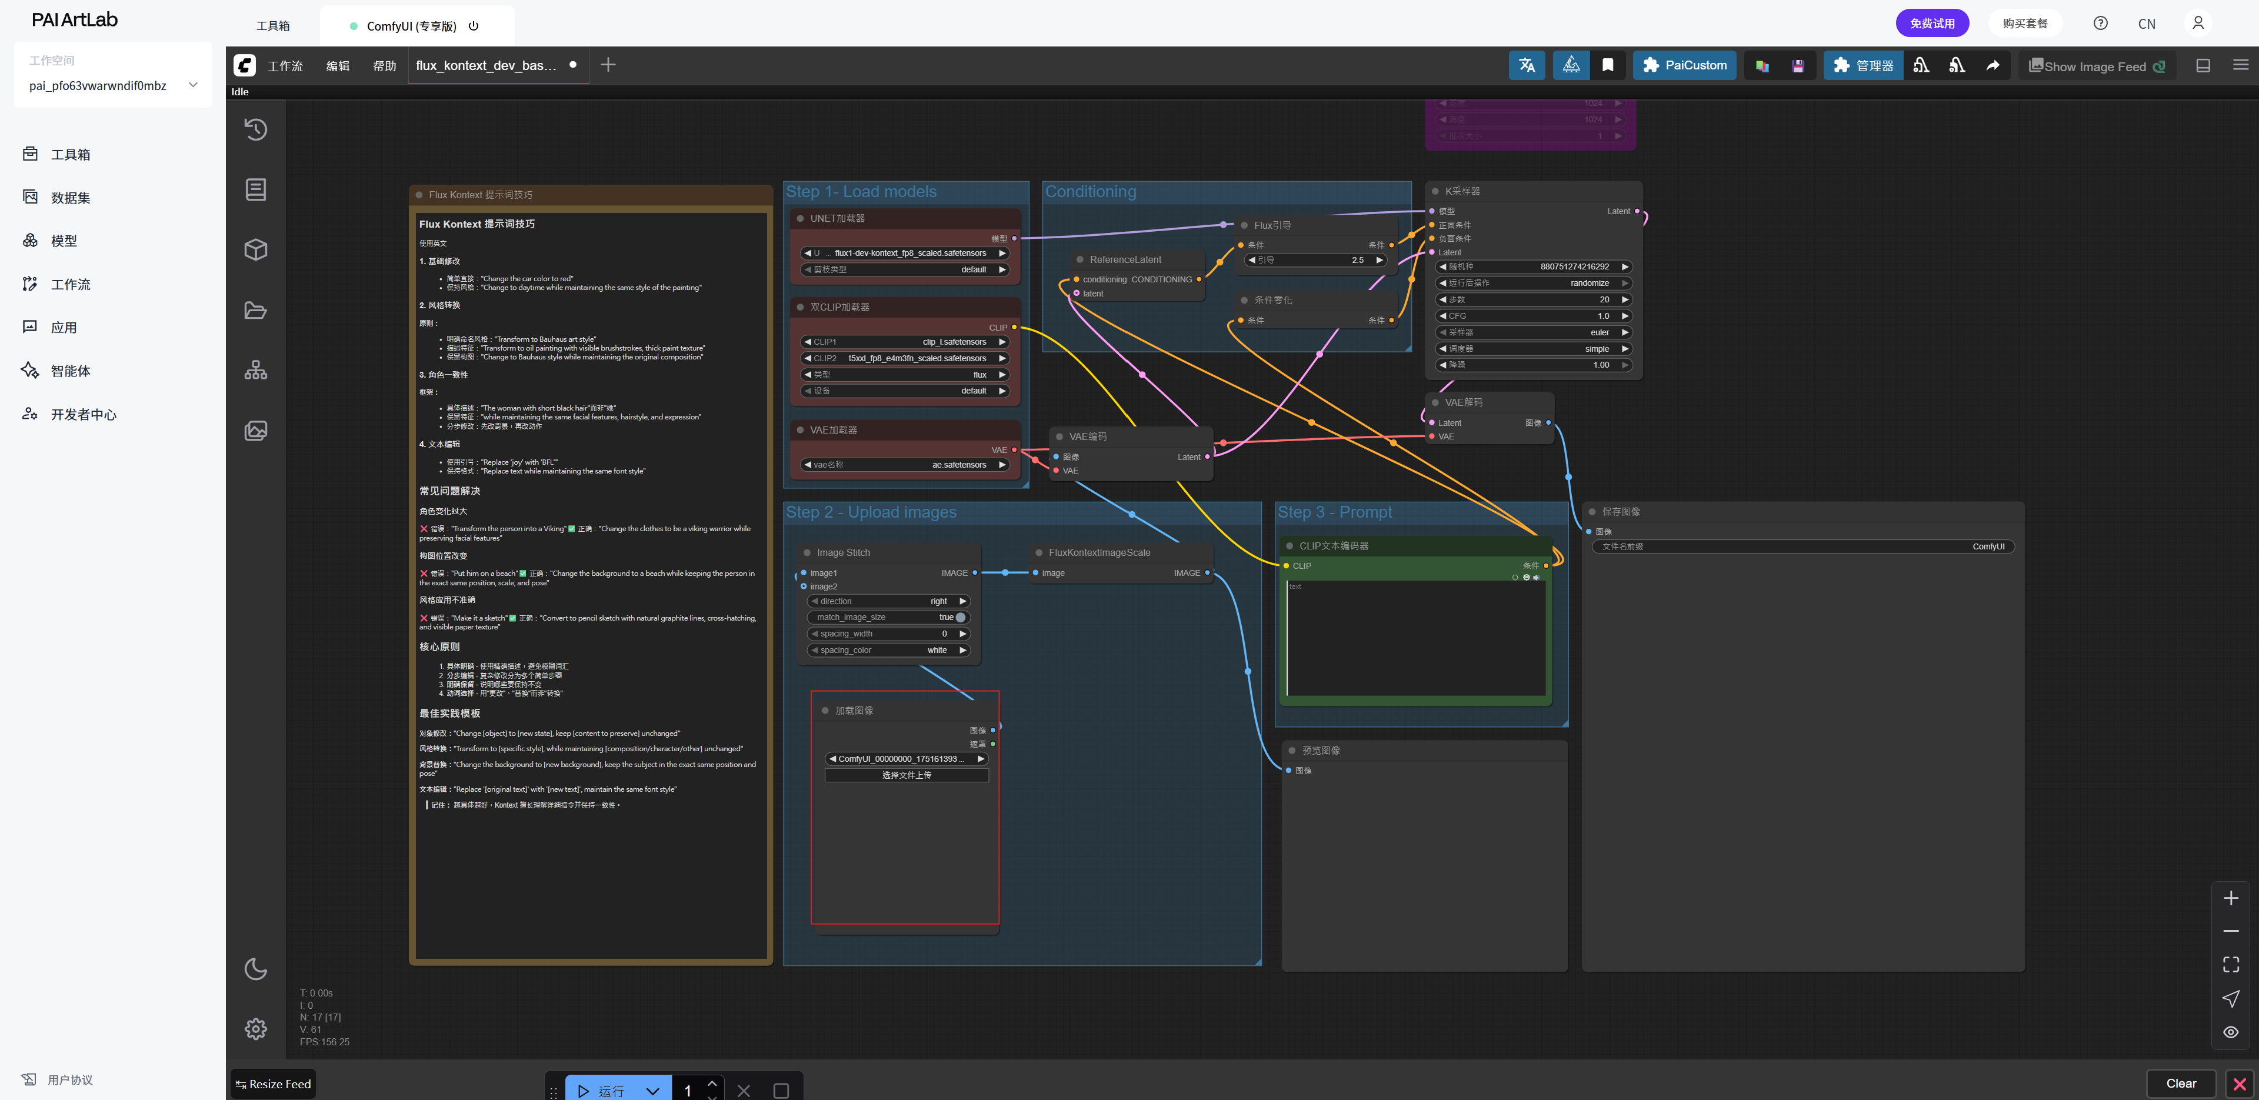
Task: Open the sampler euler combo in K采样器
Action: point(1533,332)
